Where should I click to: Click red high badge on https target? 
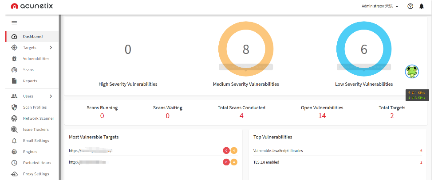pyautogui.click(x=226, y=150)
